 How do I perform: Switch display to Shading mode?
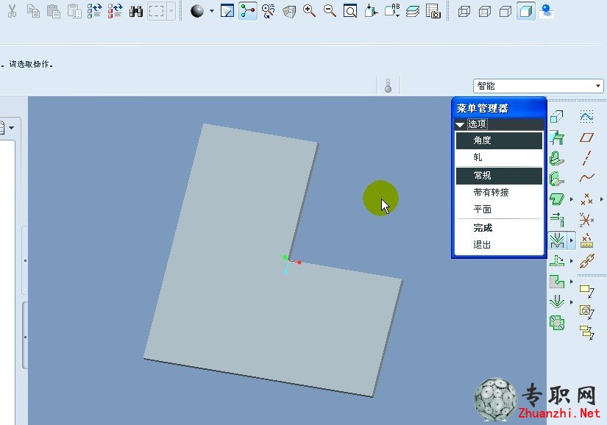[526, 11]
